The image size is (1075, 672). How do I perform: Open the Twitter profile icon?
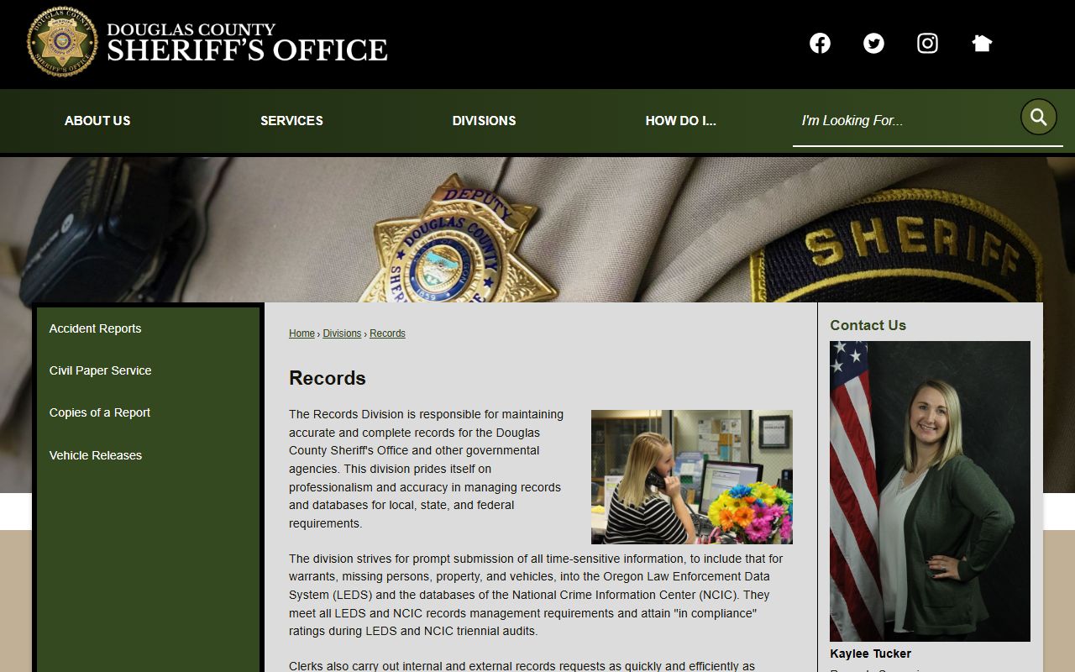(x=873, y=43)
